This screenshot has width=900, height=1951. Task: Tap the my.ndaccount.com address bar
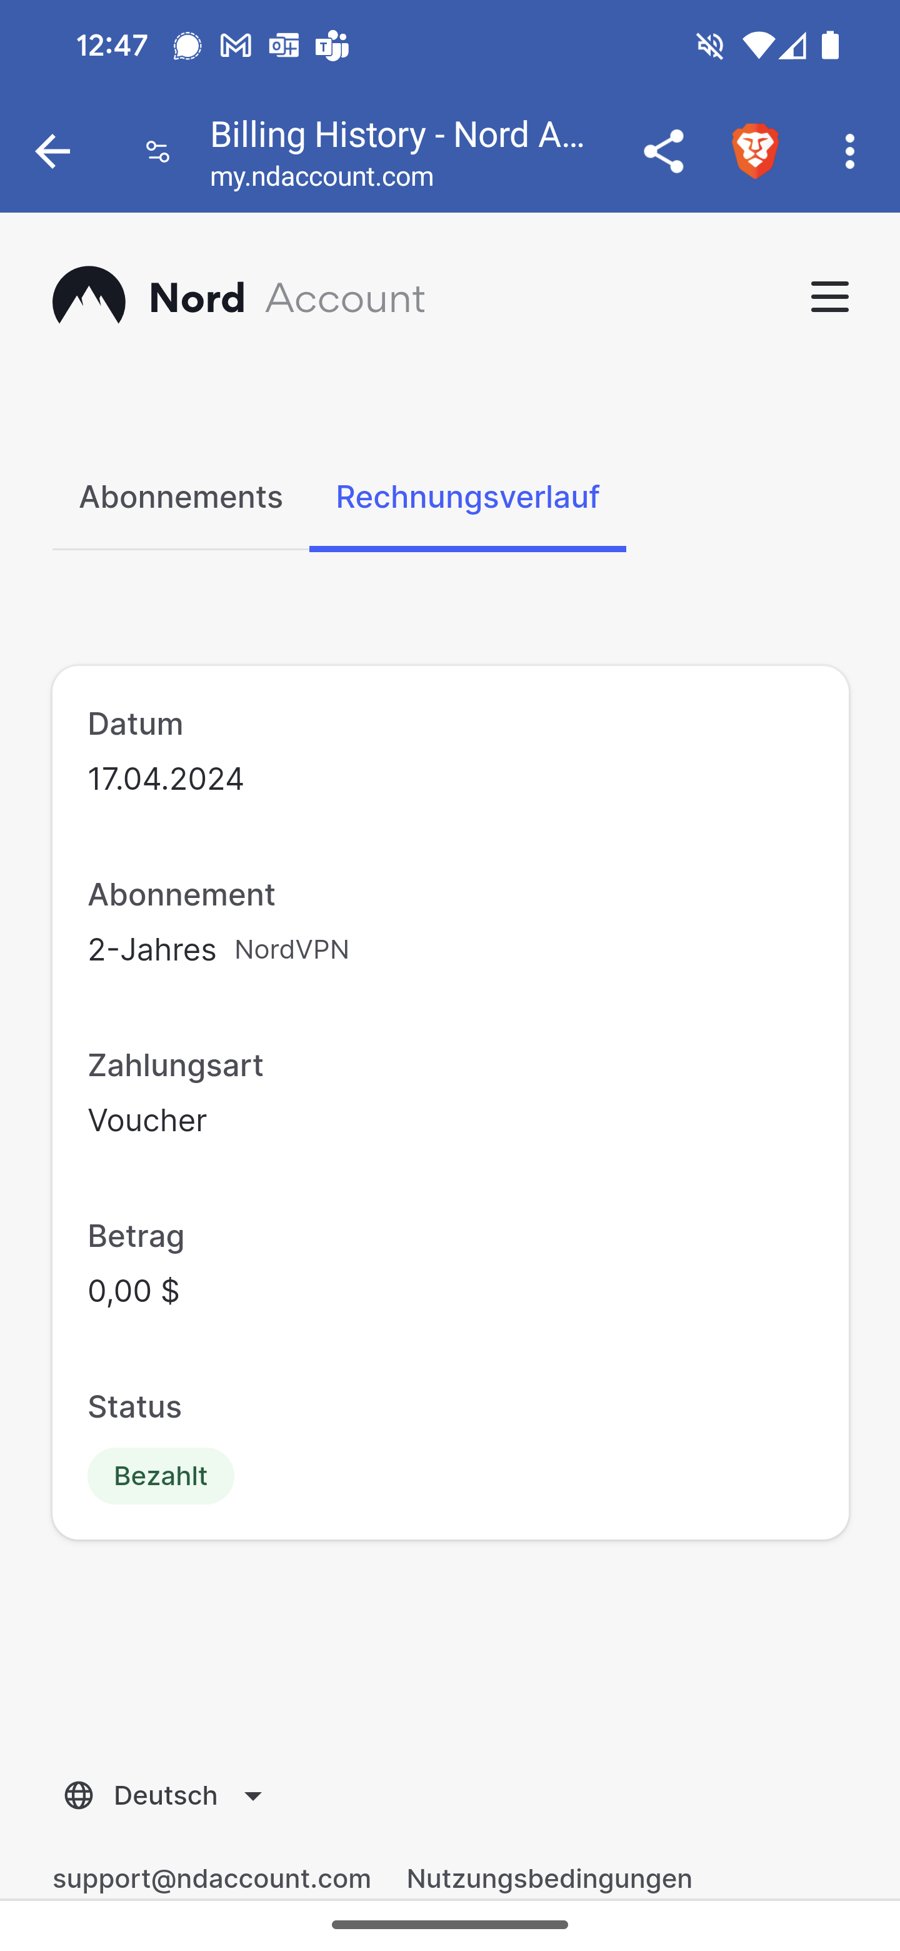322,176
